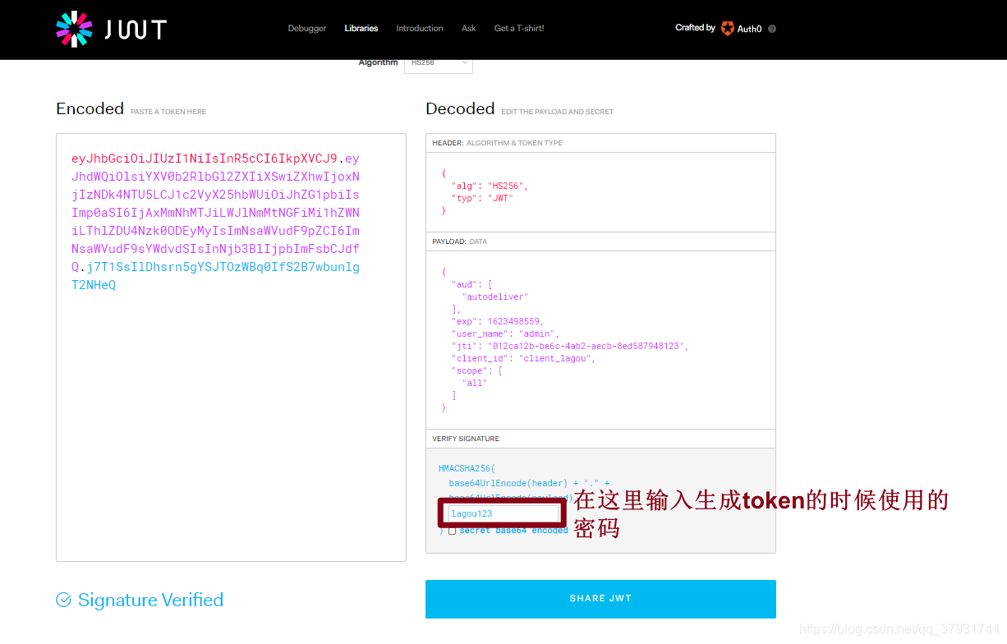Open the Algorithm HS256 dropdown

[x=439, y=64]
